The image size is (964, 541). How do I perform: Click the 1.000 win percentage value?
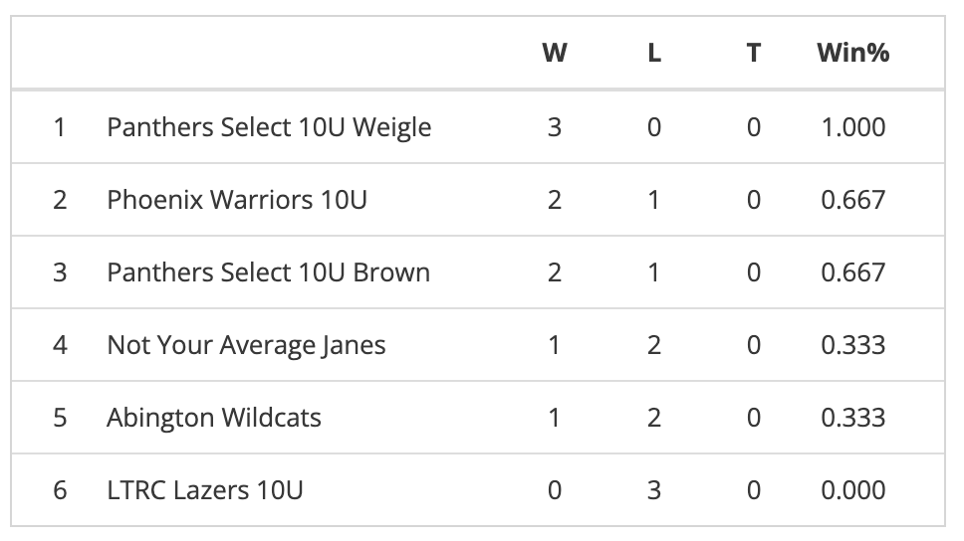(x=853, y=127)
